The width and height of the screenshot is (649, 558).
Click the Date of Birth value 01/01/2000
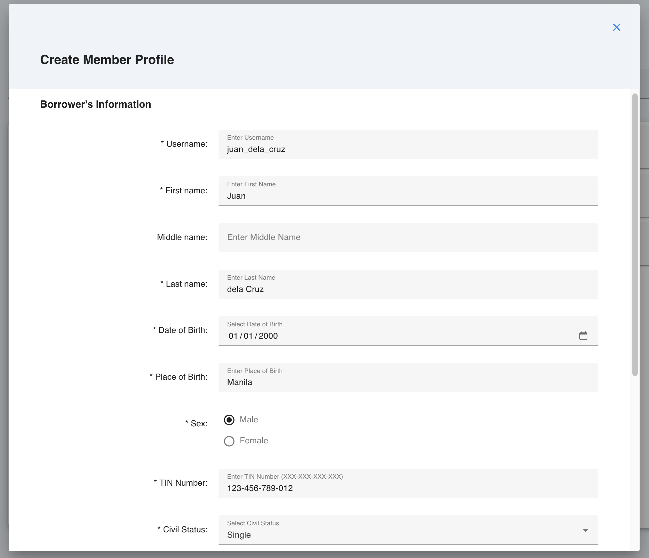point(253,336)
